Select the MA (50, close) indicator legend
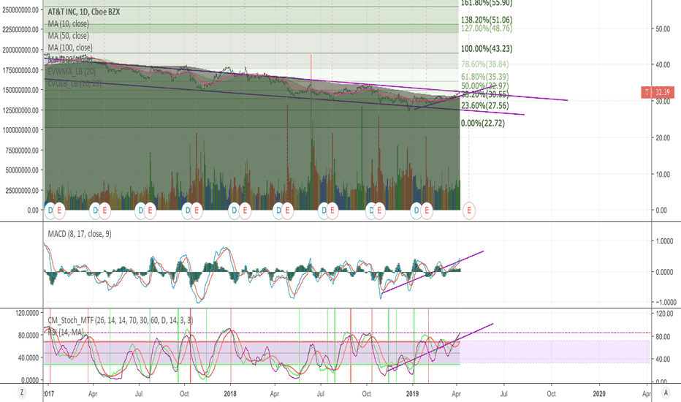The height and width of the screenshot is (402, 681). (x=68, y=36)
